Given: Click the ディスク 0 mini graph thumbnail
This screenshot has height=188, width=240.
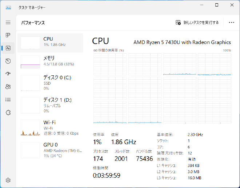Looking at the screenshot, I should tap(30, 83).
